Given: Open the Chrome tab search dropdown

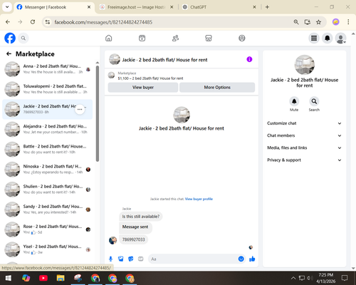Looking at the screenshot, I should 7,7.
